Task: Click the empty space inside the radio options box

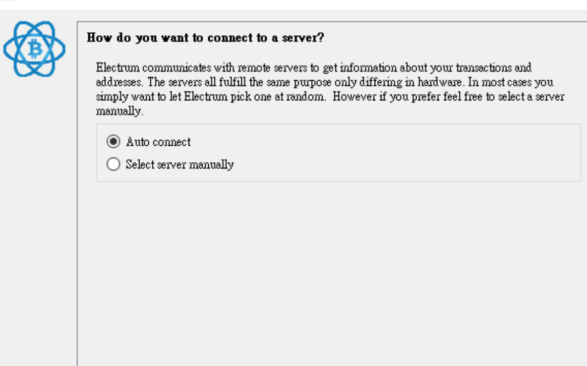Action: click(x=404, y=153)
